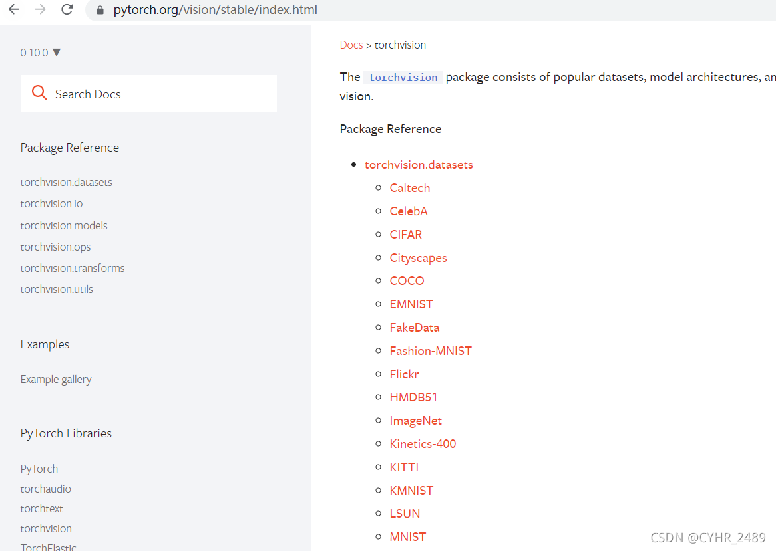776x551 pixels.
Task: Open the Flickr dataset link
Action: tap(405, 374)
